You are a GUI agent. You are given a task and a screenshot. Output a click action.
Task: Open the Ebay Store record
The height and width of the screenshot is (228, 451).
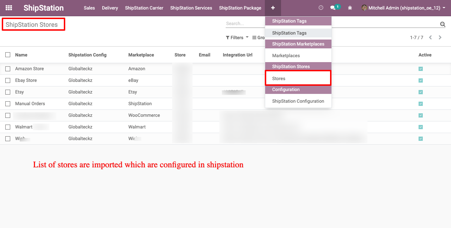[x=26, y=80]
